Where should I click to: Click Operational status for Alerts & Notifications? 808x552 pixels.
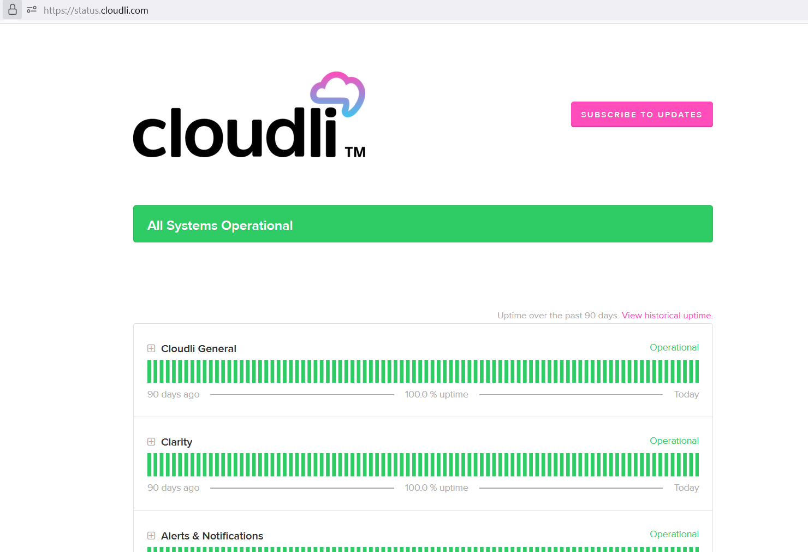pos(674,534)
